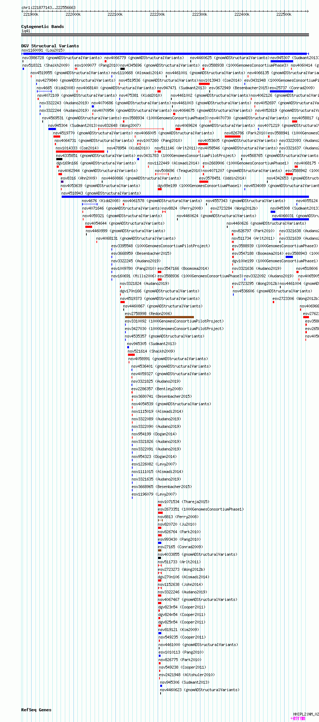Select esv27165 (Conrad2009) variant label
This screenshot has width=319, height=722.
pos(180,547)
